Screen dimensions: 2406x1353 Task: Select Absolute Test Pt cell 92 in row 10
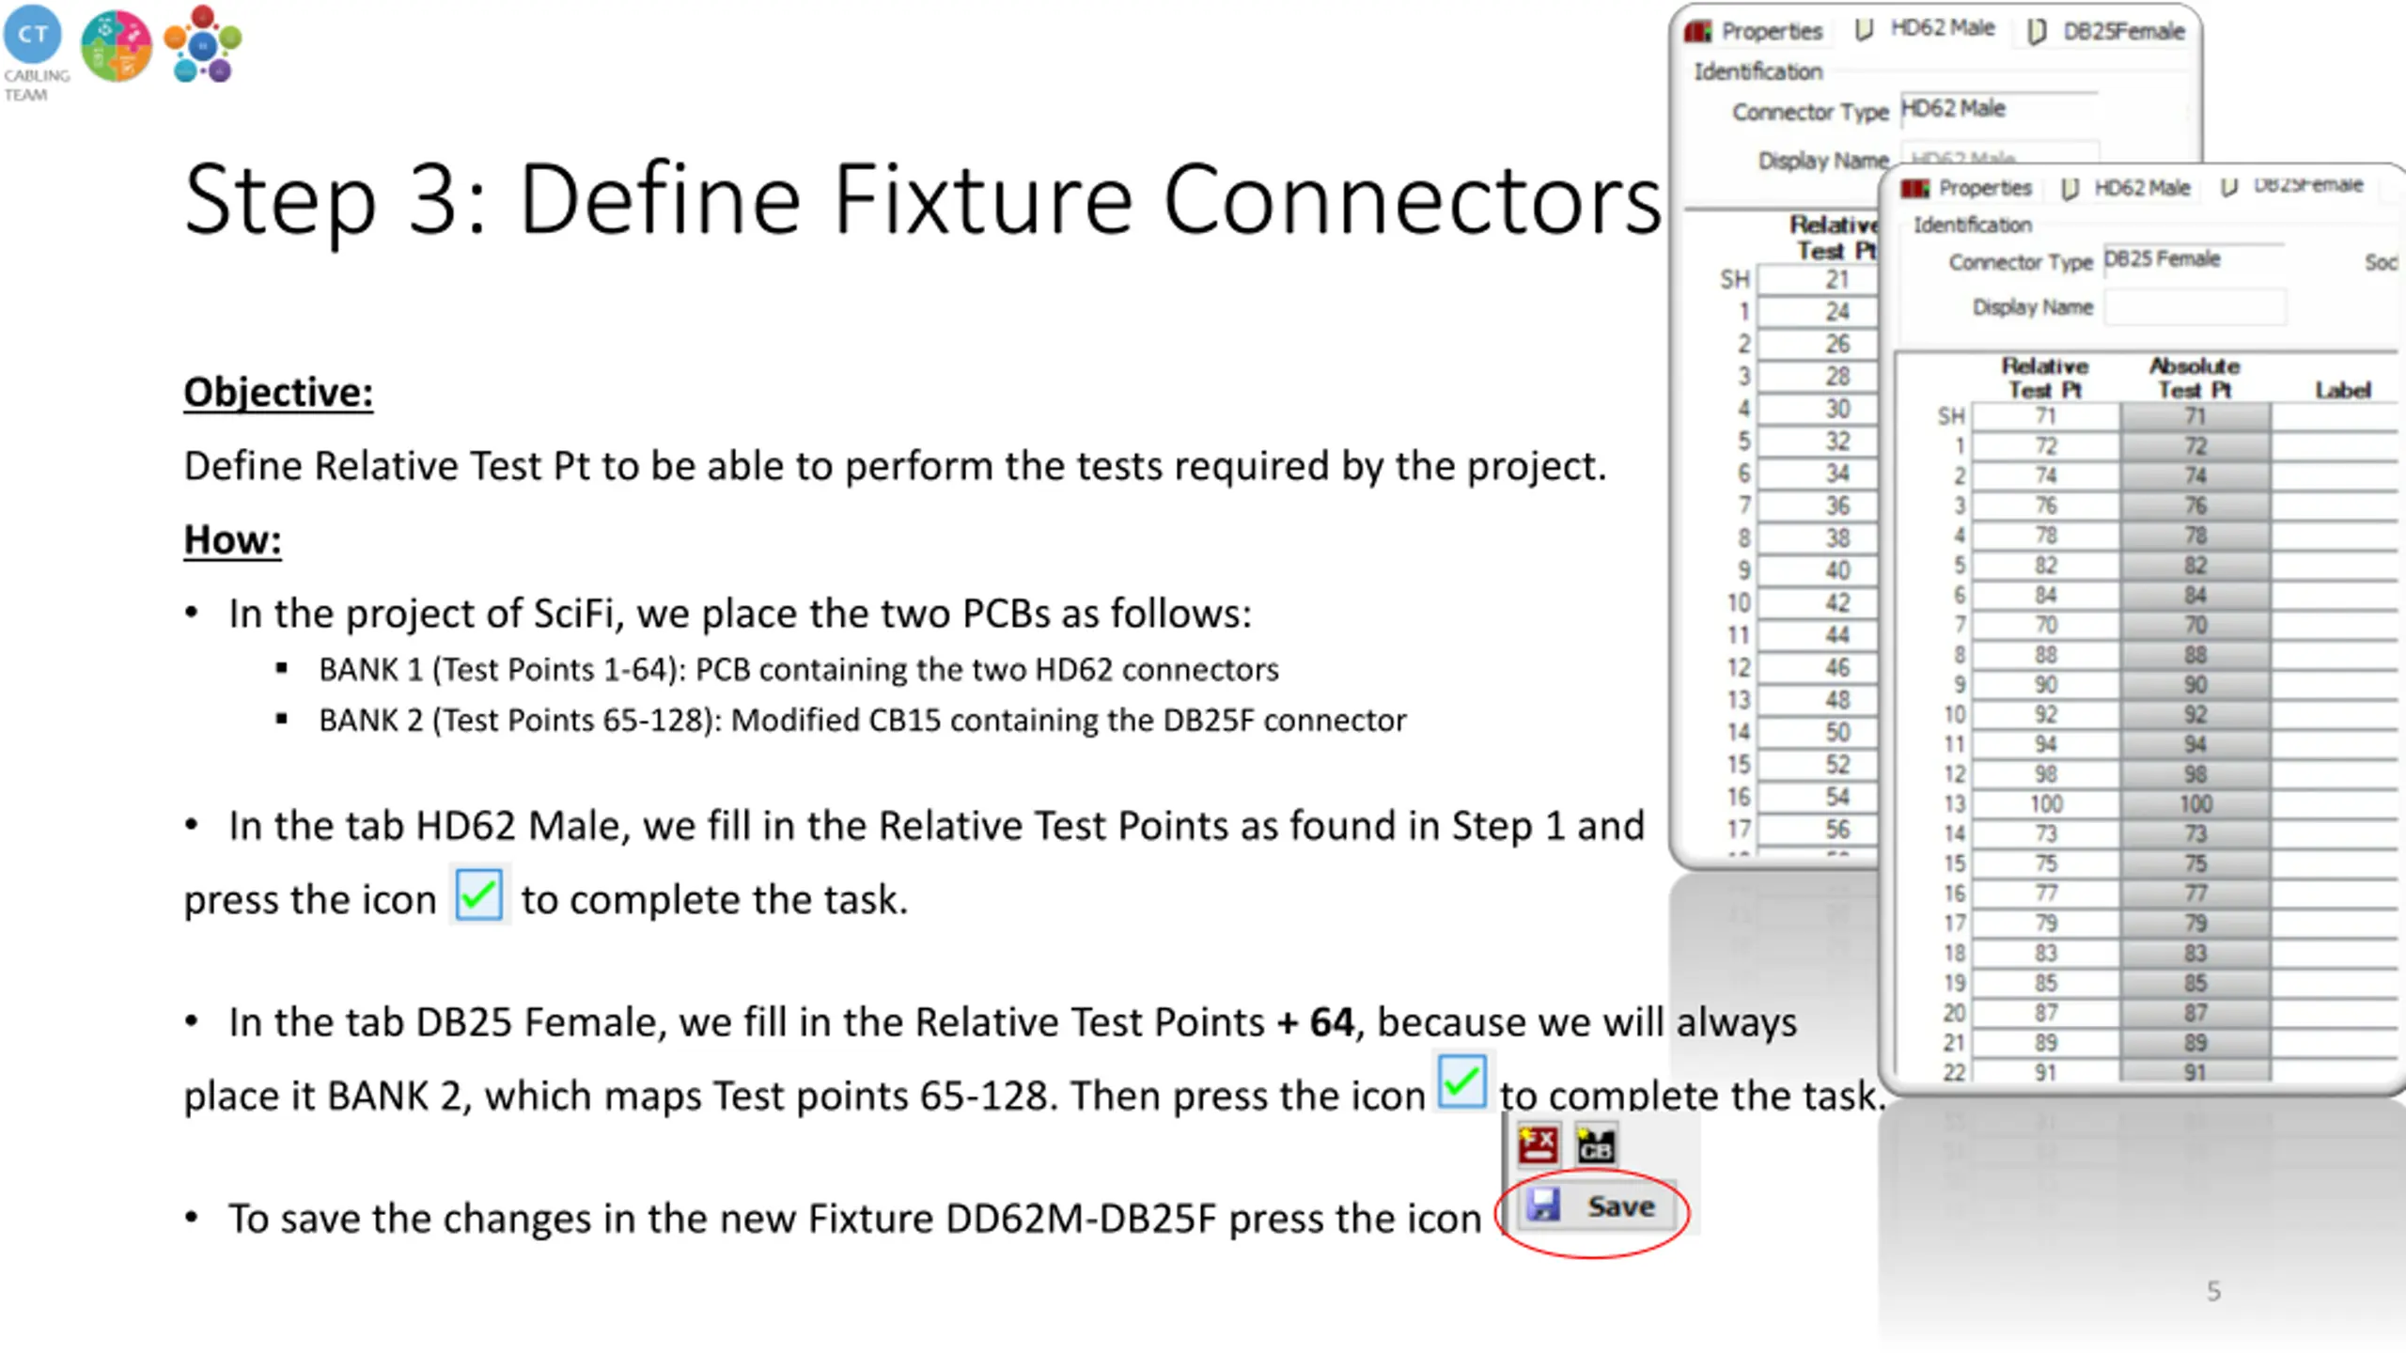coord(2195,714)
